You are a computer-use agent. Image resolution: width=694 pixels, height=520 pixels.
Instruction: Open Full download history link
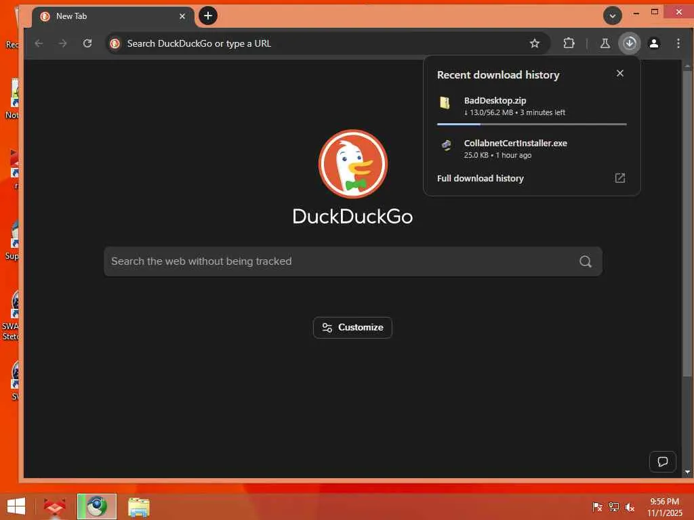click(481, 178)
